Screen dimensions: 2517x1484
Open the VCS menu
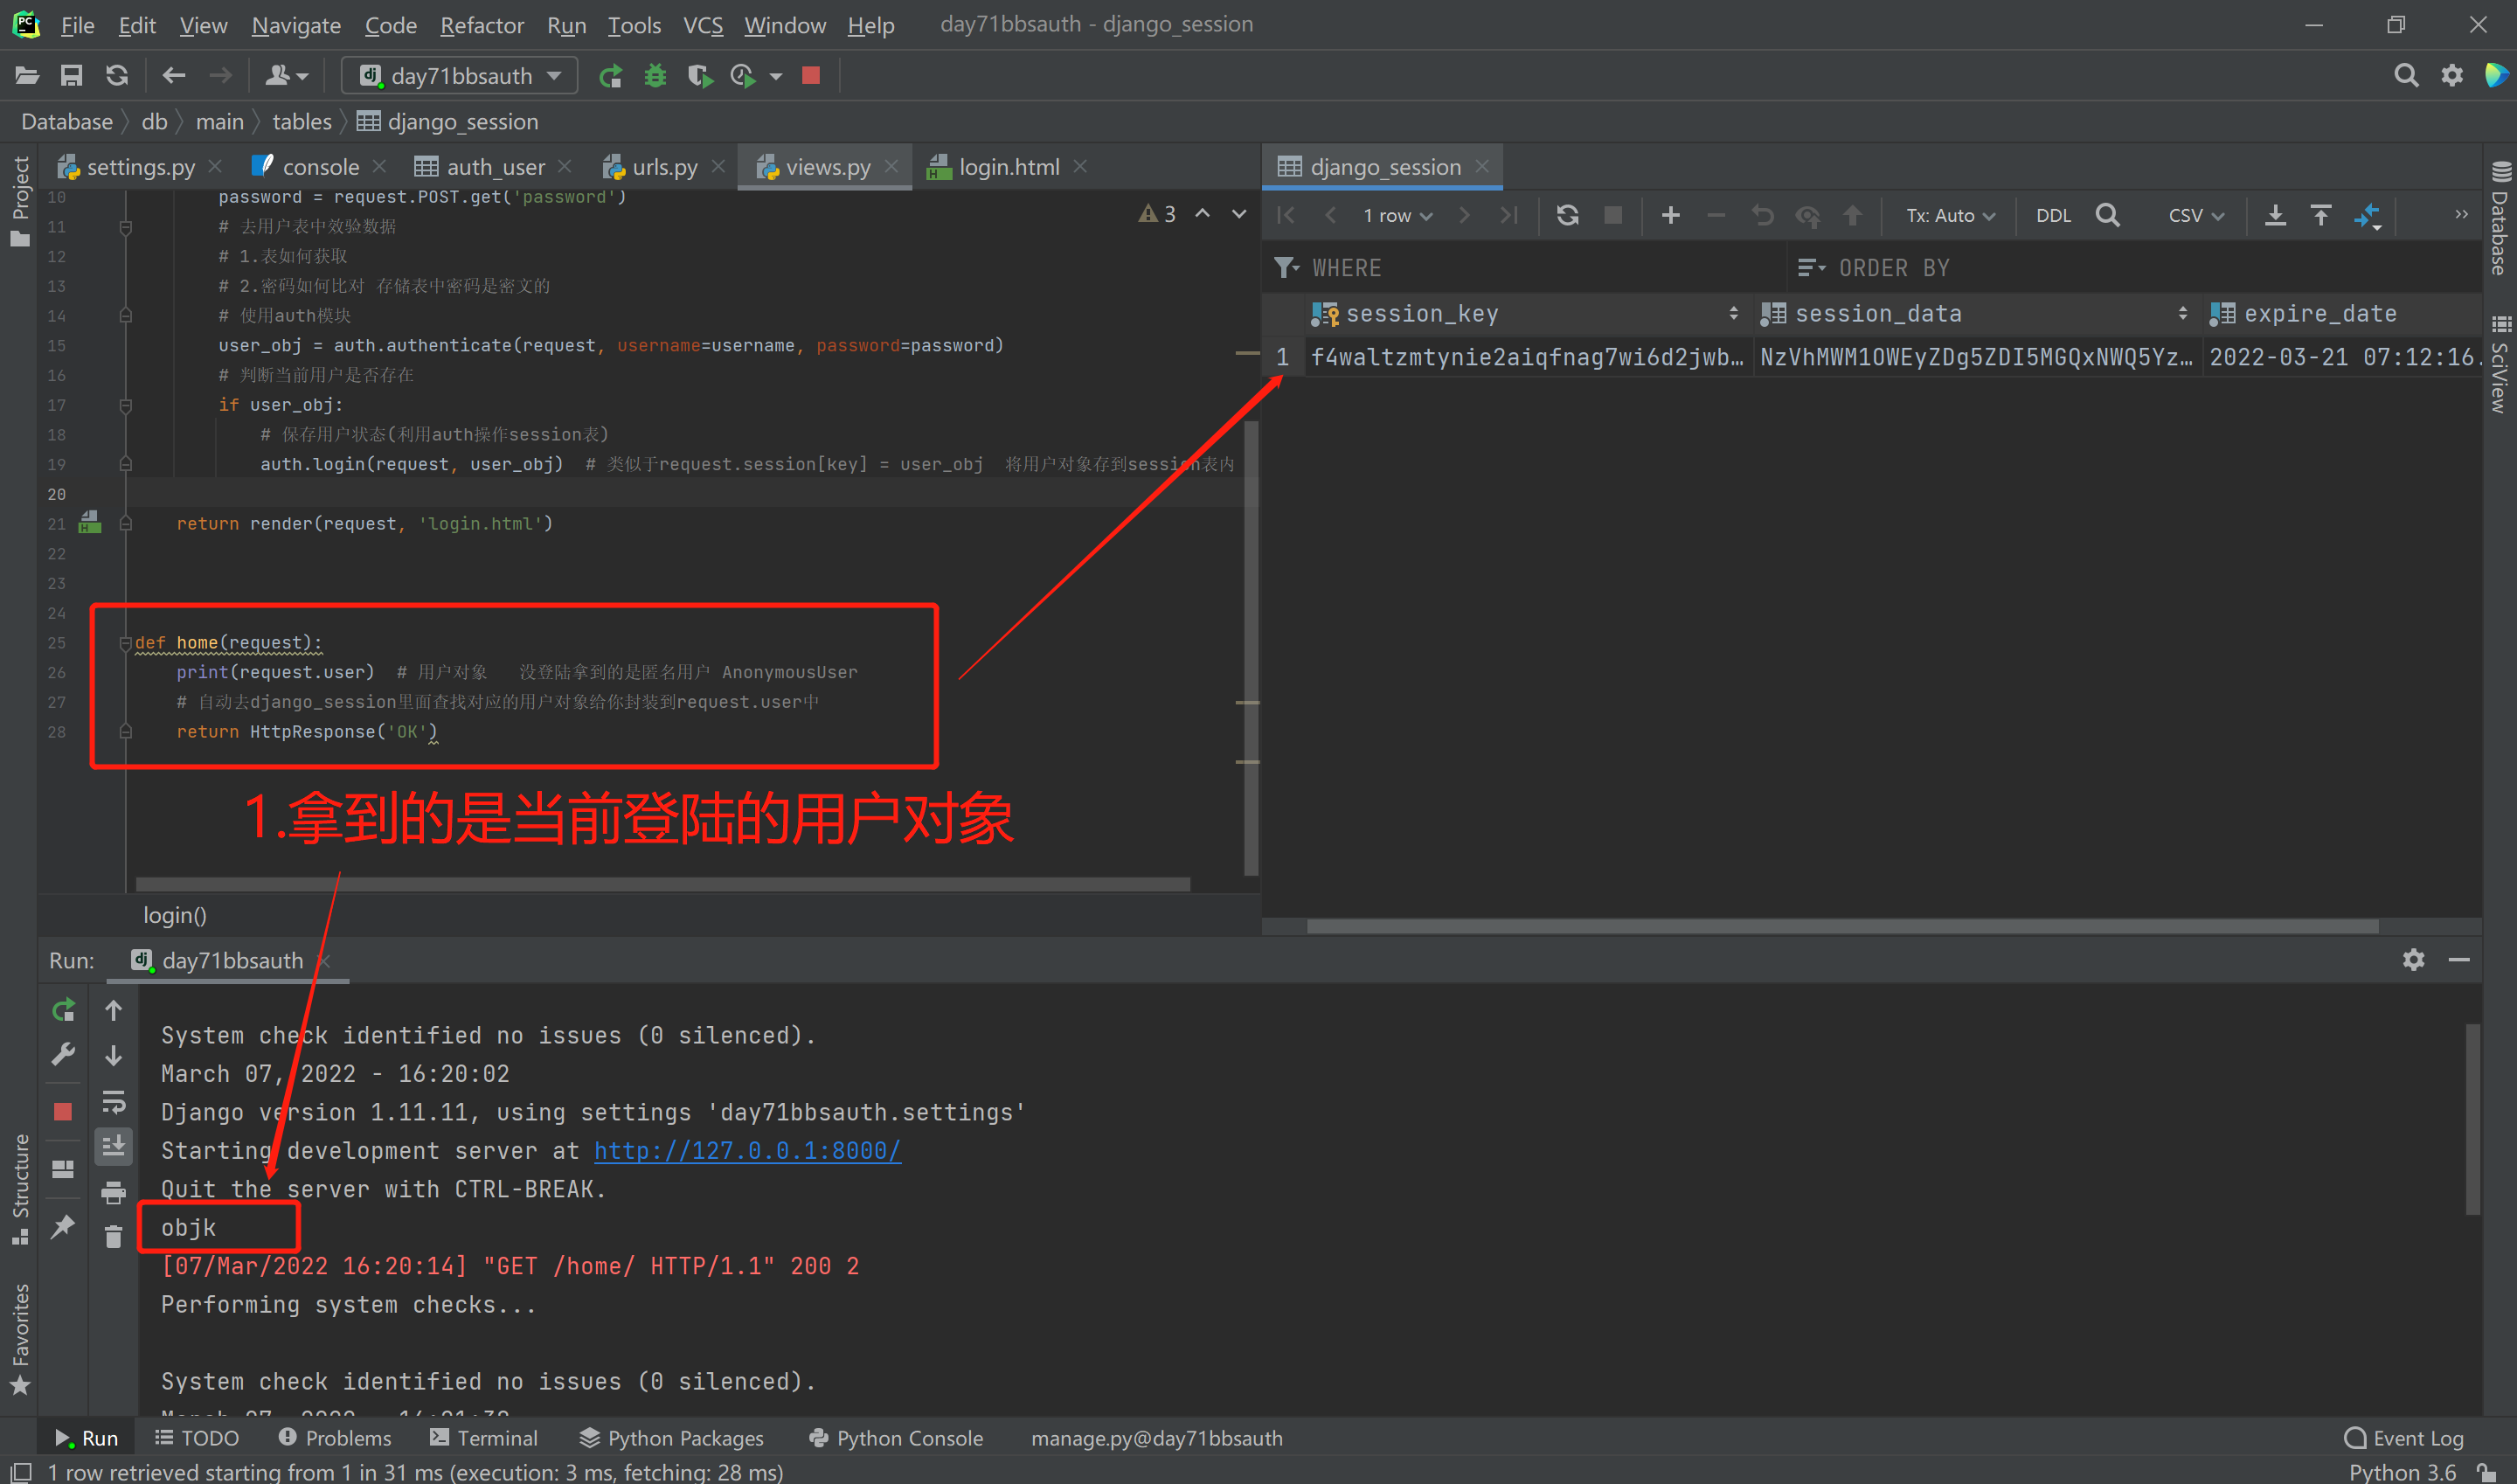703,25
